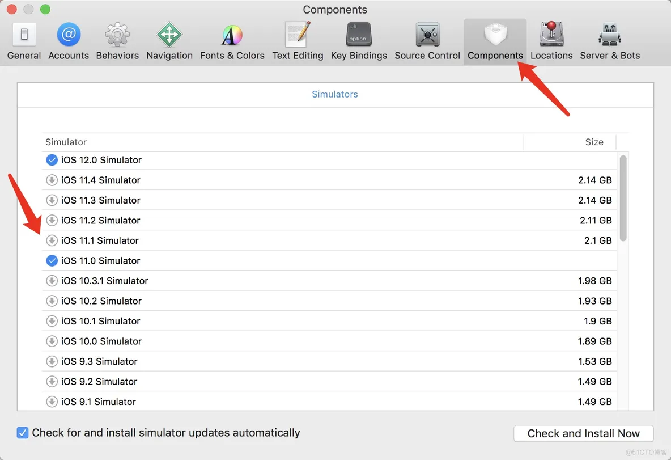This screenshot has width=671, height=460.
Task: Click the 1.98 GB size value
Action: click(x=595, y=281)
